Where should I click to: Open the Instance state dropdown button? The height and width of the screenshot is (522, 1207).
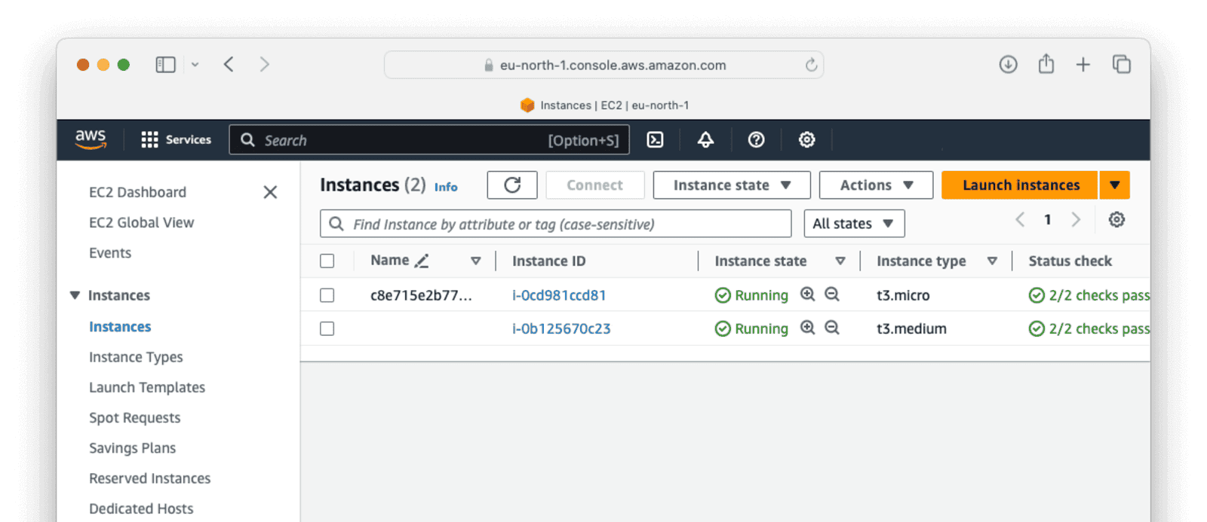pos(732,185)
